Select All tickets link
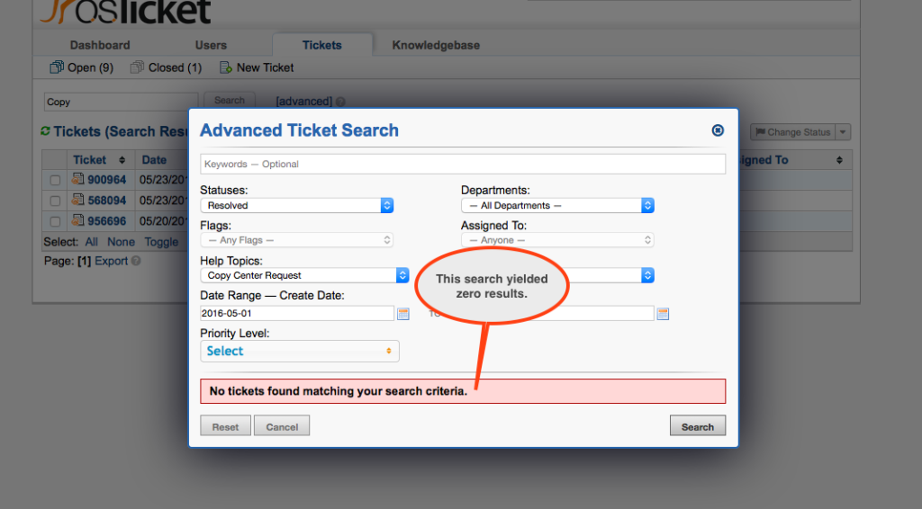922x509 pixels. [x=91, y=242]
